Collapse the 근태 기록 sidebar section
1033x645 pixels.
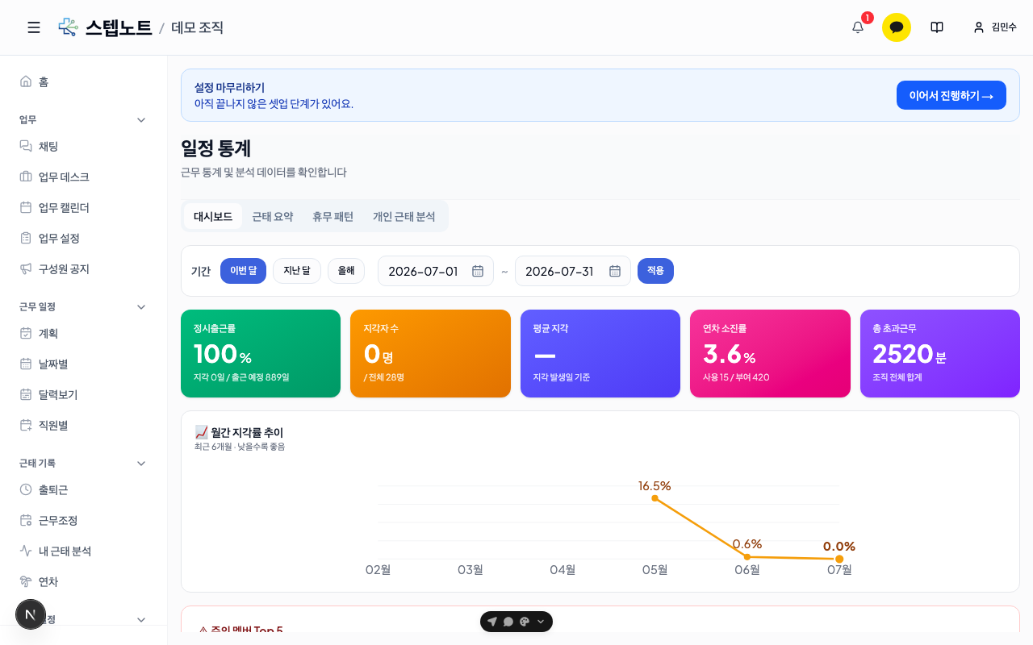pyautogui.click(x=141, y=463)
